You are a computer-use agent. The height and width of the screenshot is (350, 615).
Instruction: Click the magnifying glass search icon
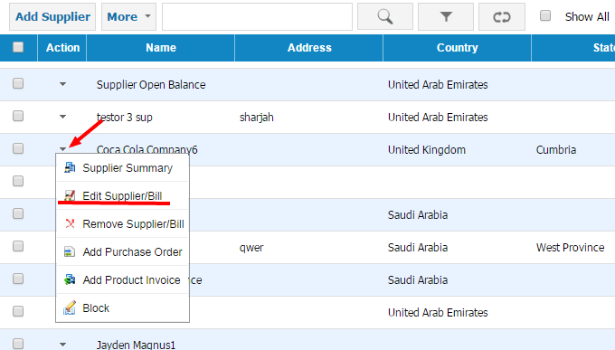[384, 16]
